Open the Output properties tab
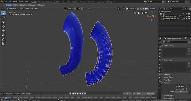 (x=160, y=50)
